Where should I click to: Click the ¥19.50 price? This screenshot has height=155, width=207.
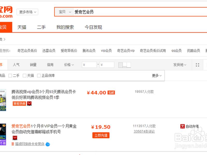101,127
